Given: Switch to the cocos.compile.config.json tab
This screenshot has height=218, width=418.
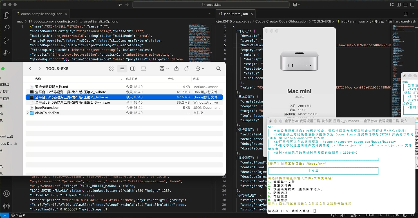Looking at the screenshot, I should (x=41, y=14).
